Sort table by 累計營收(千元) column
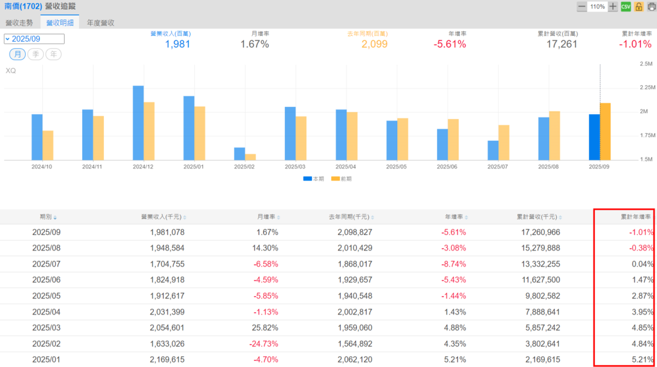 [539, 216]
